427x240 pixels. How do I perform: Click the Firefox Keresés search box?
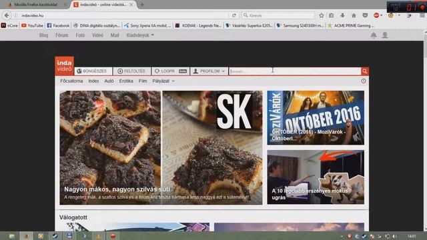tap(278, 15)
